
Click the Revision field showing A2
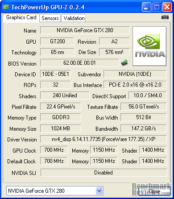114,41
